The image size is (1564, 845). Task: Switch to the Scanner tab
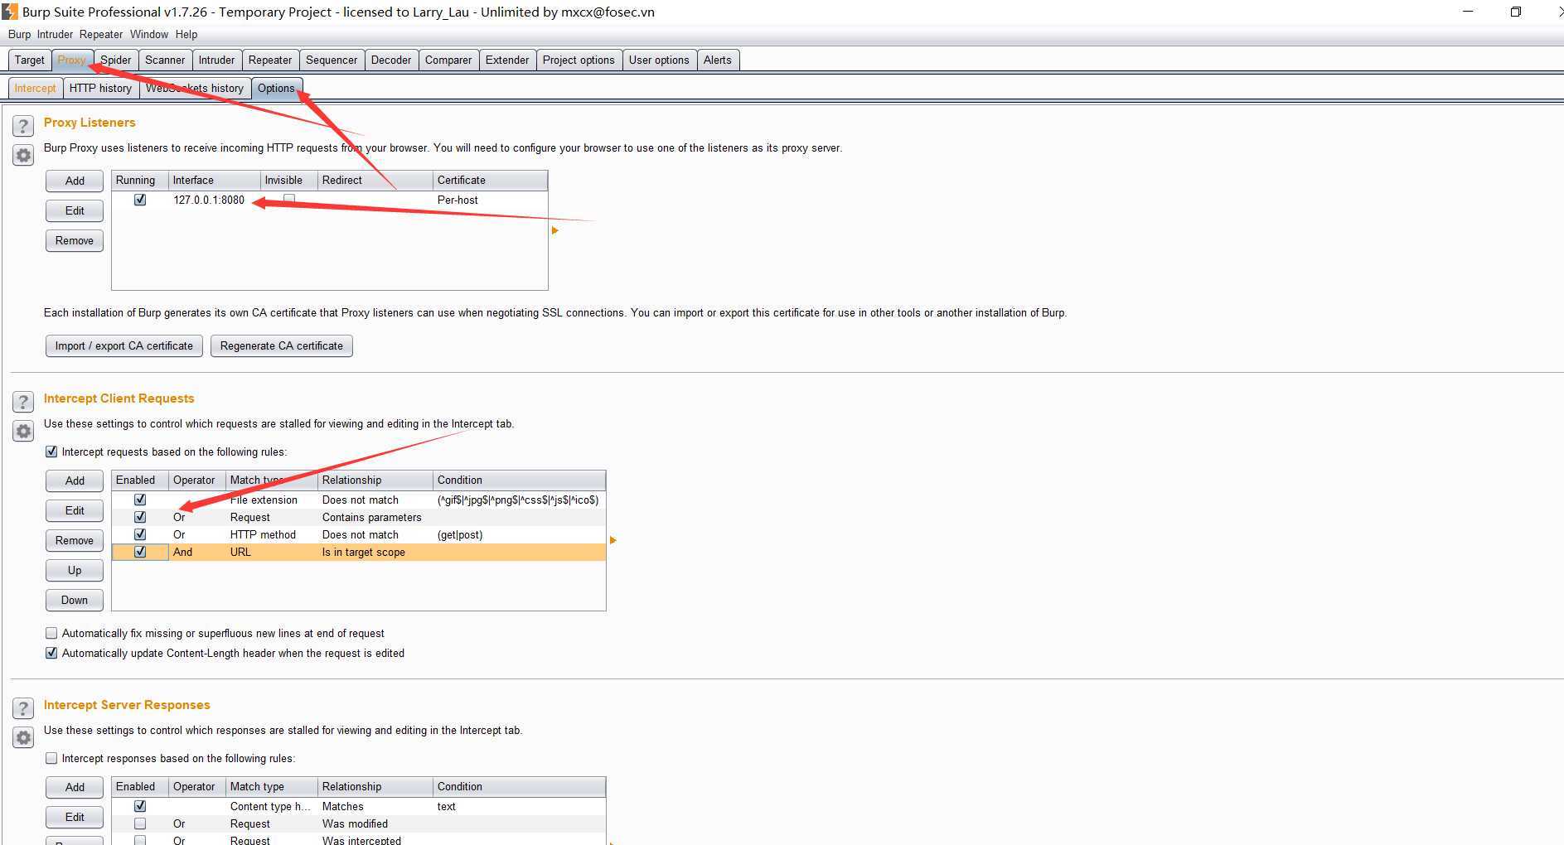pos(165,60)
